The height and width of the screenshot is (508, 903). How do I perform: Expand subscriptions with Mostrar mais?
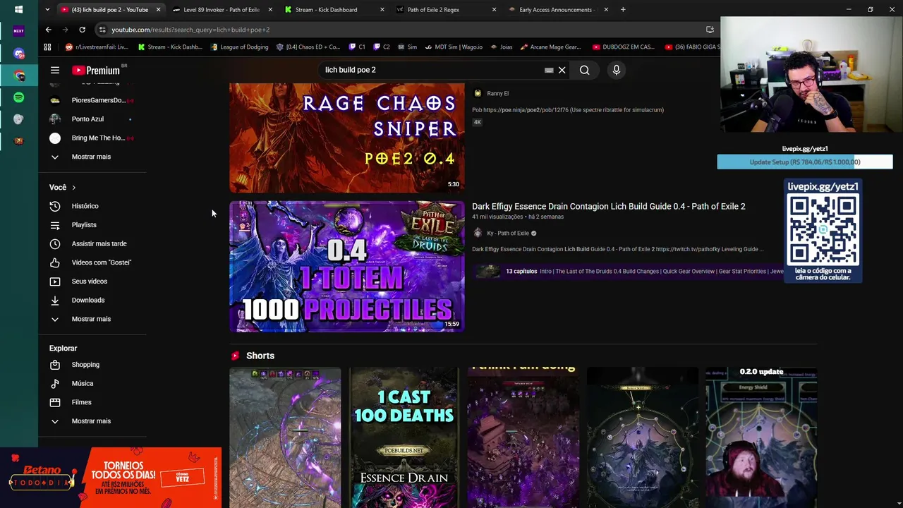click(x=92, y=157)
